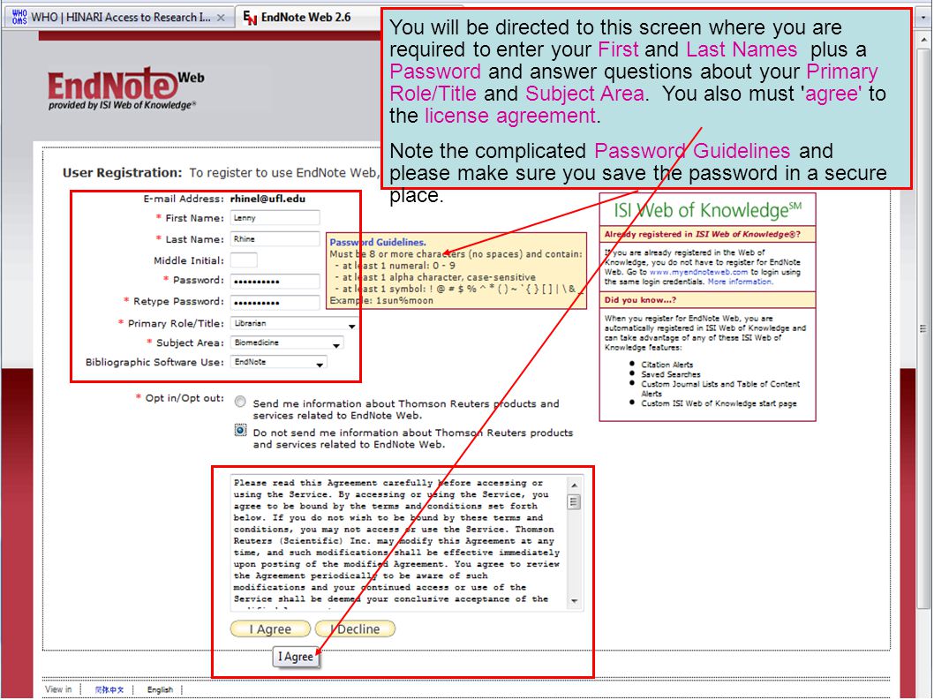
Task: Open the Primary Role/Title dropdown
Action: click(x=294, y=323)
